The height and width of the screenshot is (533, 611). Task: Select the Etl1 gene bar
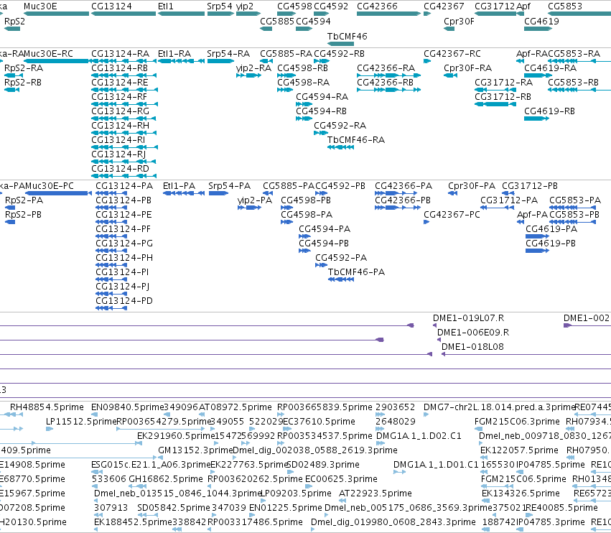181,14
